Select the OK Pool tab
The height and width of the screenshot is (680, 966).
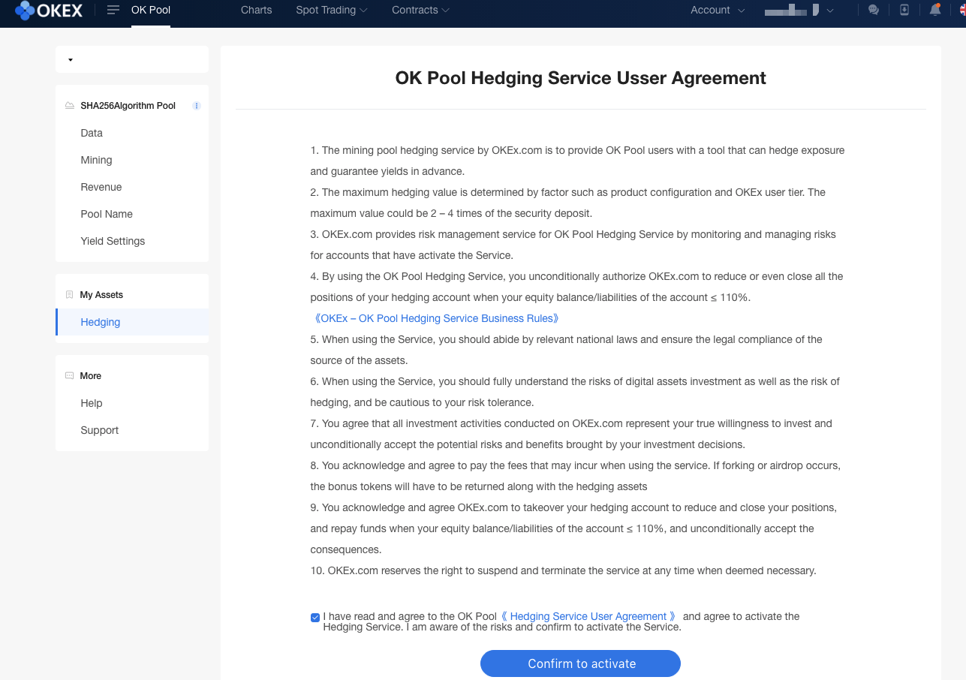[151, 11]
